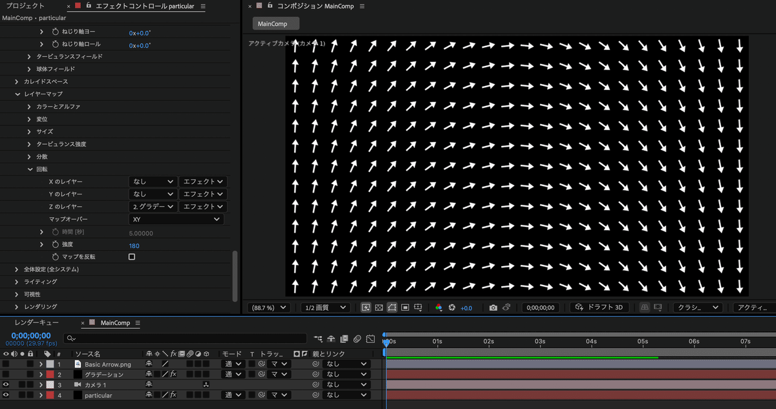Screen dimensions: 776x409
Task: Open the channel and color management icon
Action: pyautogui.click(x=438, y=308)
